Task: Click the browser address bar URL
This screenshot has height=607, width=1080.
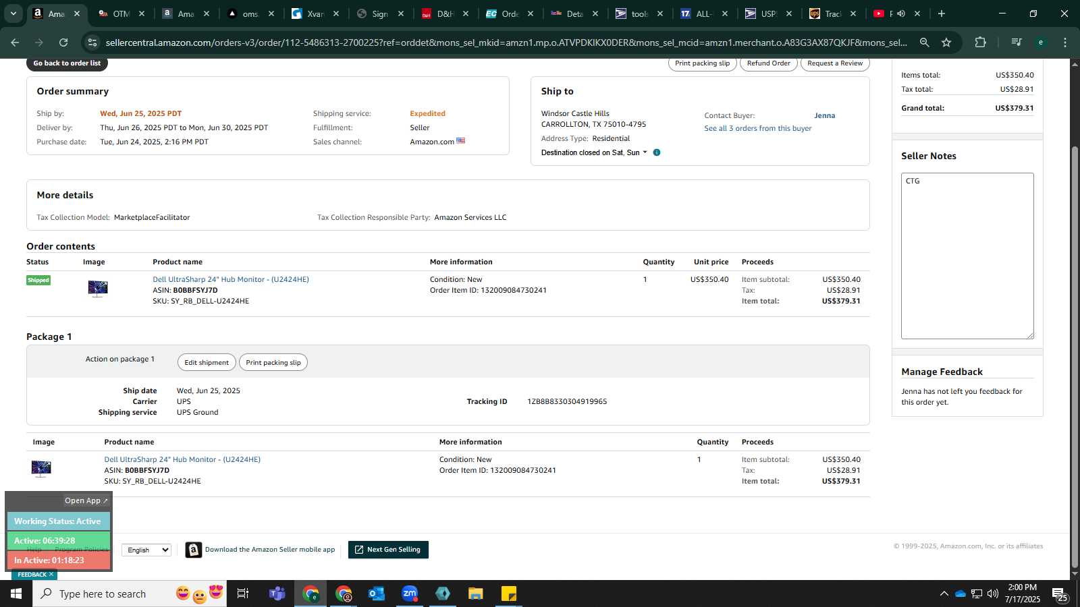Action: (506, 42)
